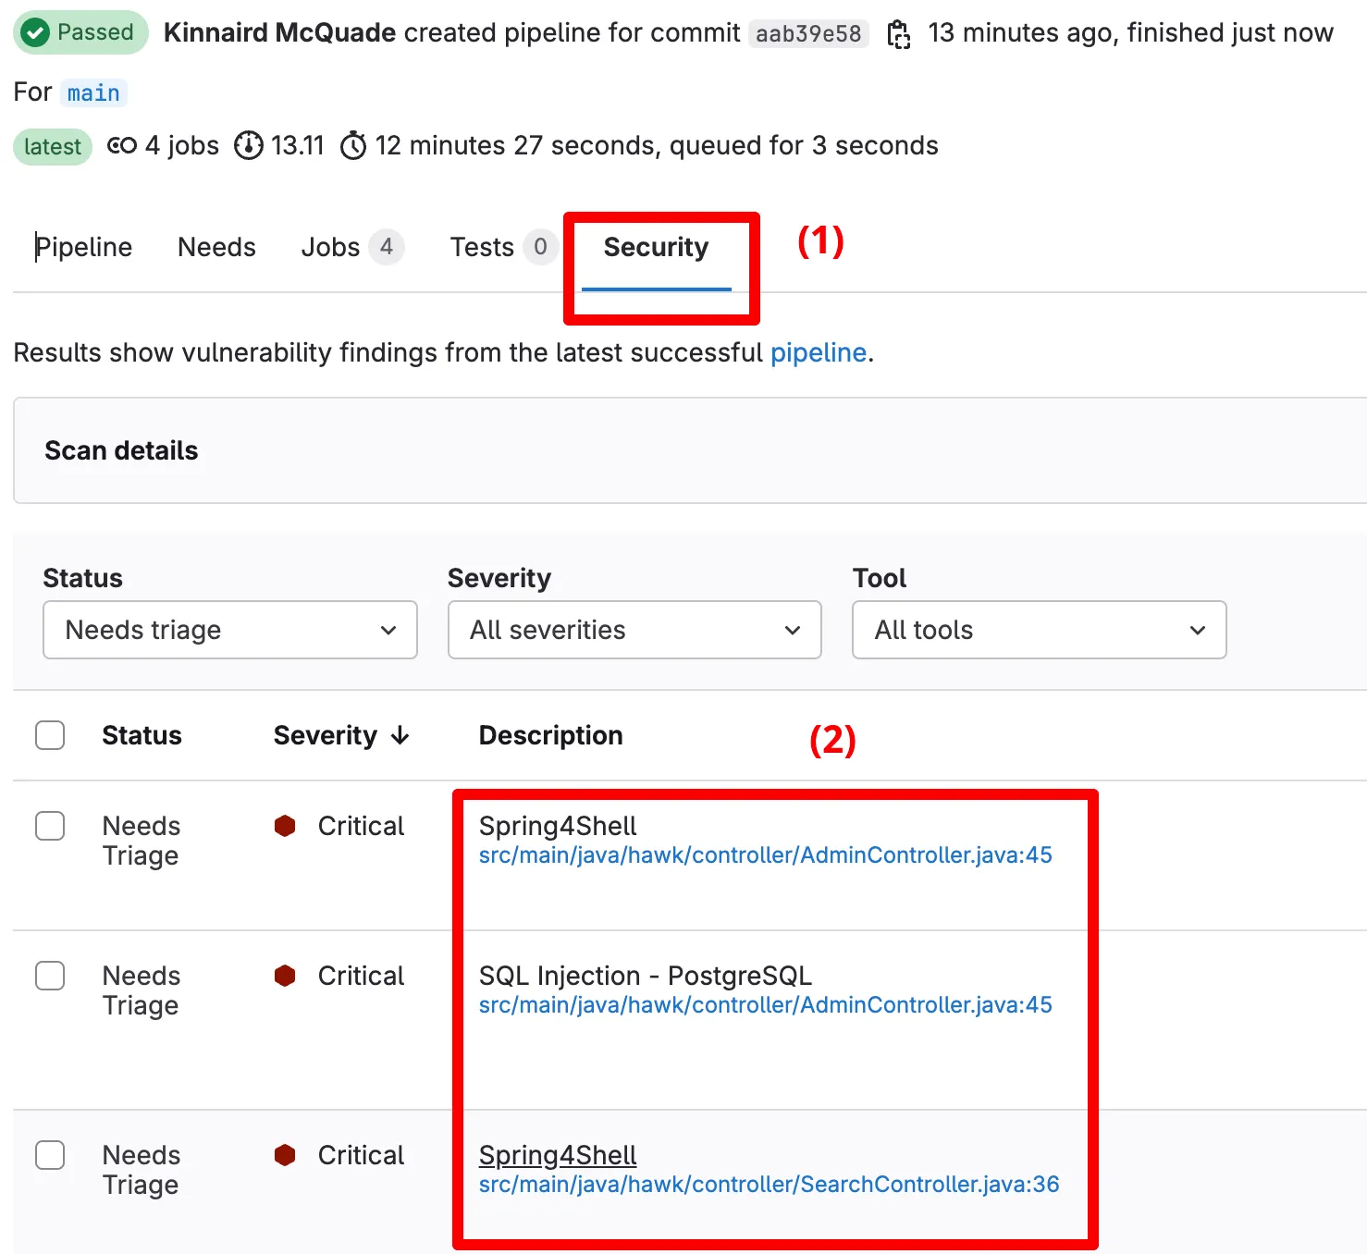Check the SearchController Spring4Shell row checkbox
1367x1254 pixels.
50,1155
